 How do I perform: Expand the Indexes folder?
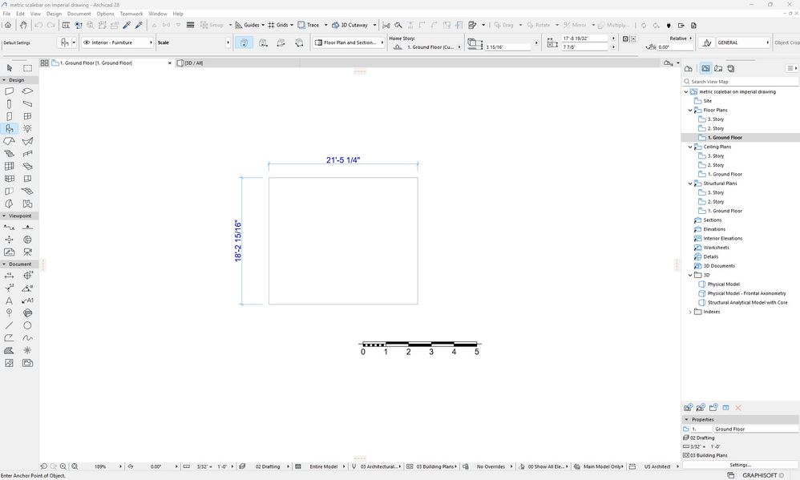pos(690,312)
